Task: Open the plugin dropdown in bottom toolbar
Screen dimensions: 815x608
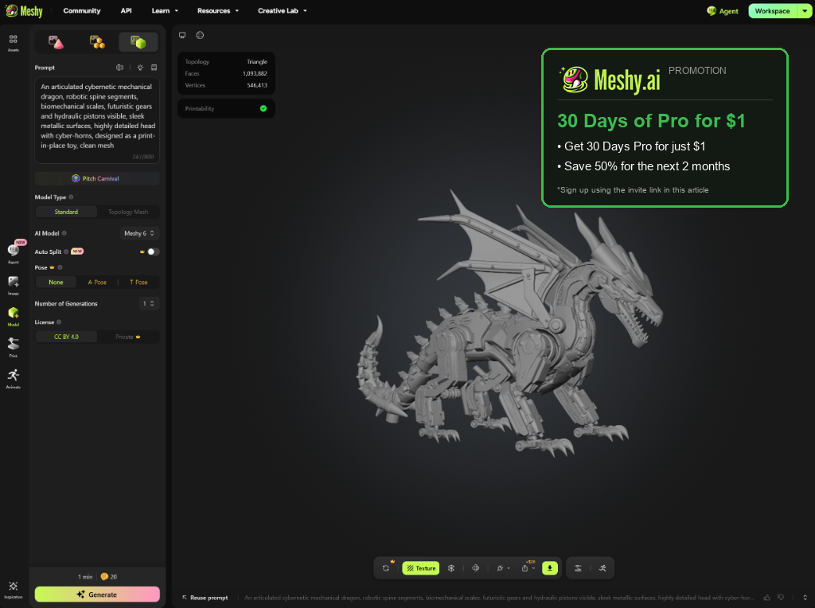Action: [503, 568]
